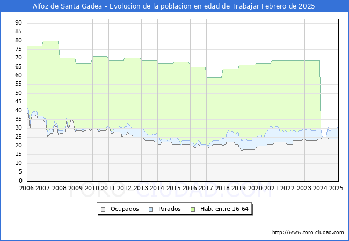
Task: Click the 2024 x-axis year label
Action: tap(321, 188)
